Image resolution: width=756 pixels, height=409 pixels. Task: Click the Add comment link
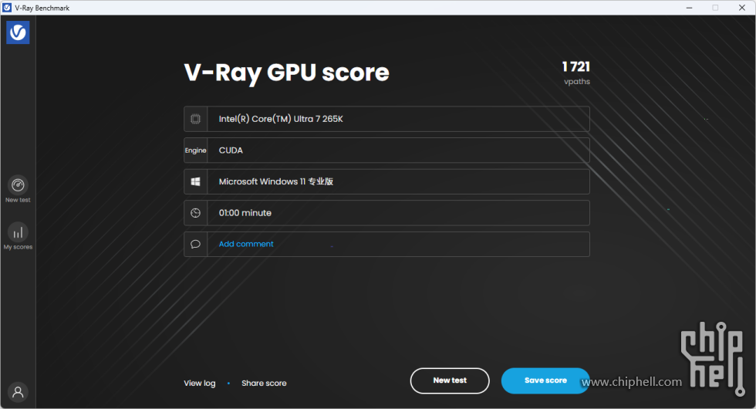(x=246, y=244)
